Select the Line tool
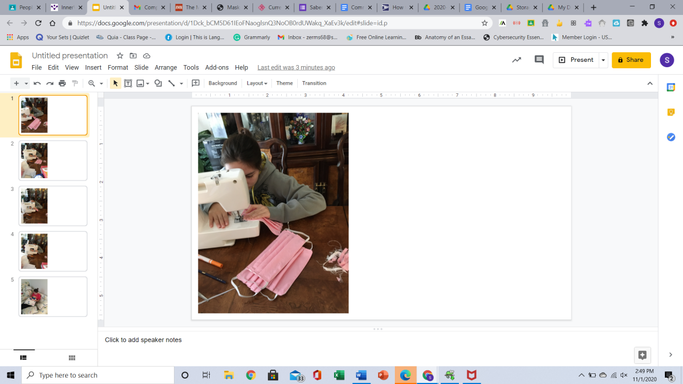 pos(171,83)
